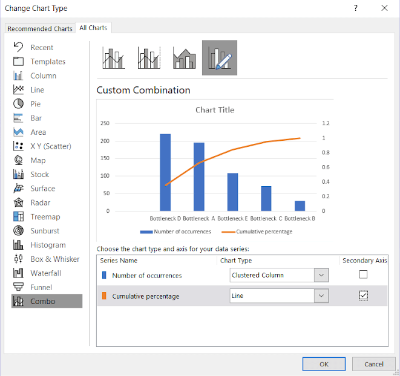Click the Combo chart icon
Image resolution: width=400 pixels, height=376 pixels.
point(18,301)
